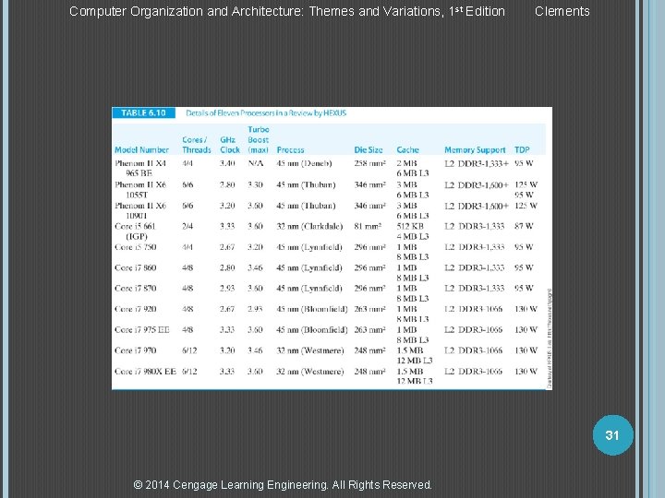Click the Model Number column header
The width and height of the screenshot is (665, 498).
(141, 150)
